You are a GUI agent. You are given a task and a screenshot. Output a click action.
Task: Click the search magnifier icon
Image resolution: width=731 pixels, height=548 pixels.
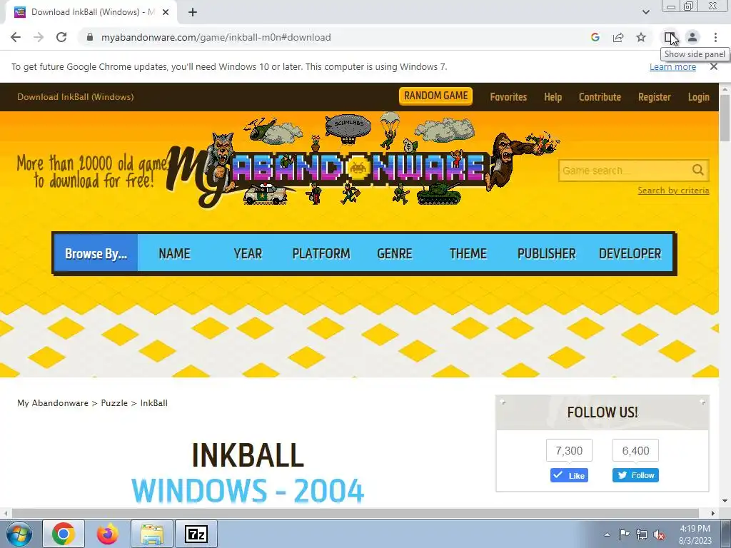click(698, 170)
